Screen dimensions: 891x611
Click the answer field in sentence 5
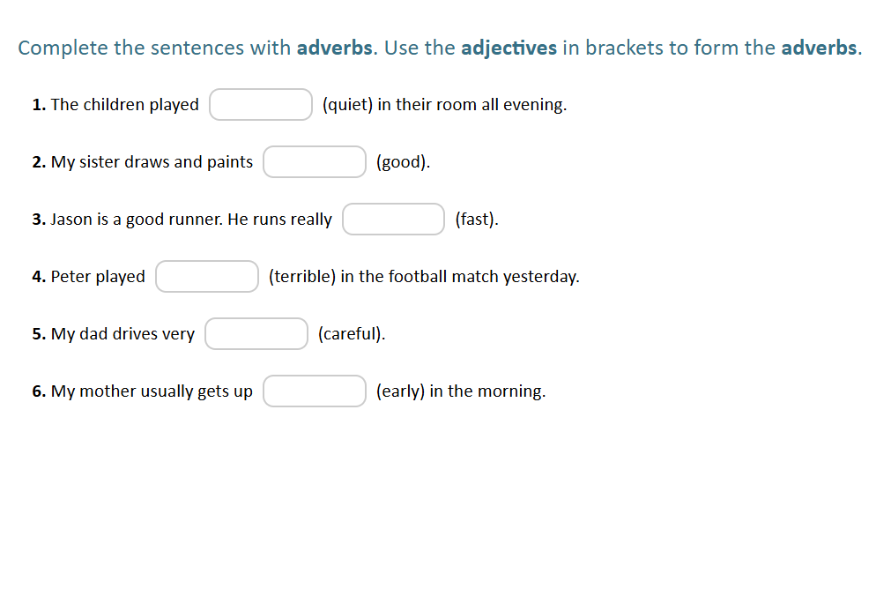[256, 333]
